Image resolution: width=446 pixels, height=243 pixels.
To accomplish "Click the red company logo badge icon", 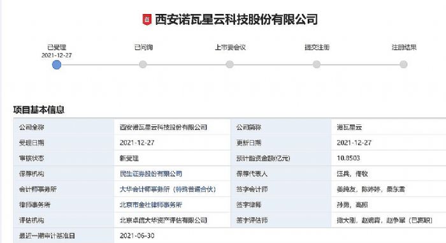I will point(147,19).
